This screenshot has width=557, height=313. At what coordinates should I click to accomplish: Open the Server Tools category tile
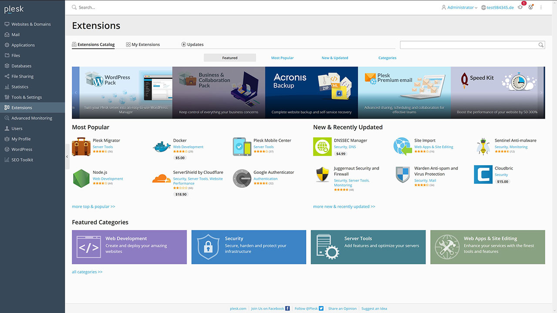coord(368,247)
